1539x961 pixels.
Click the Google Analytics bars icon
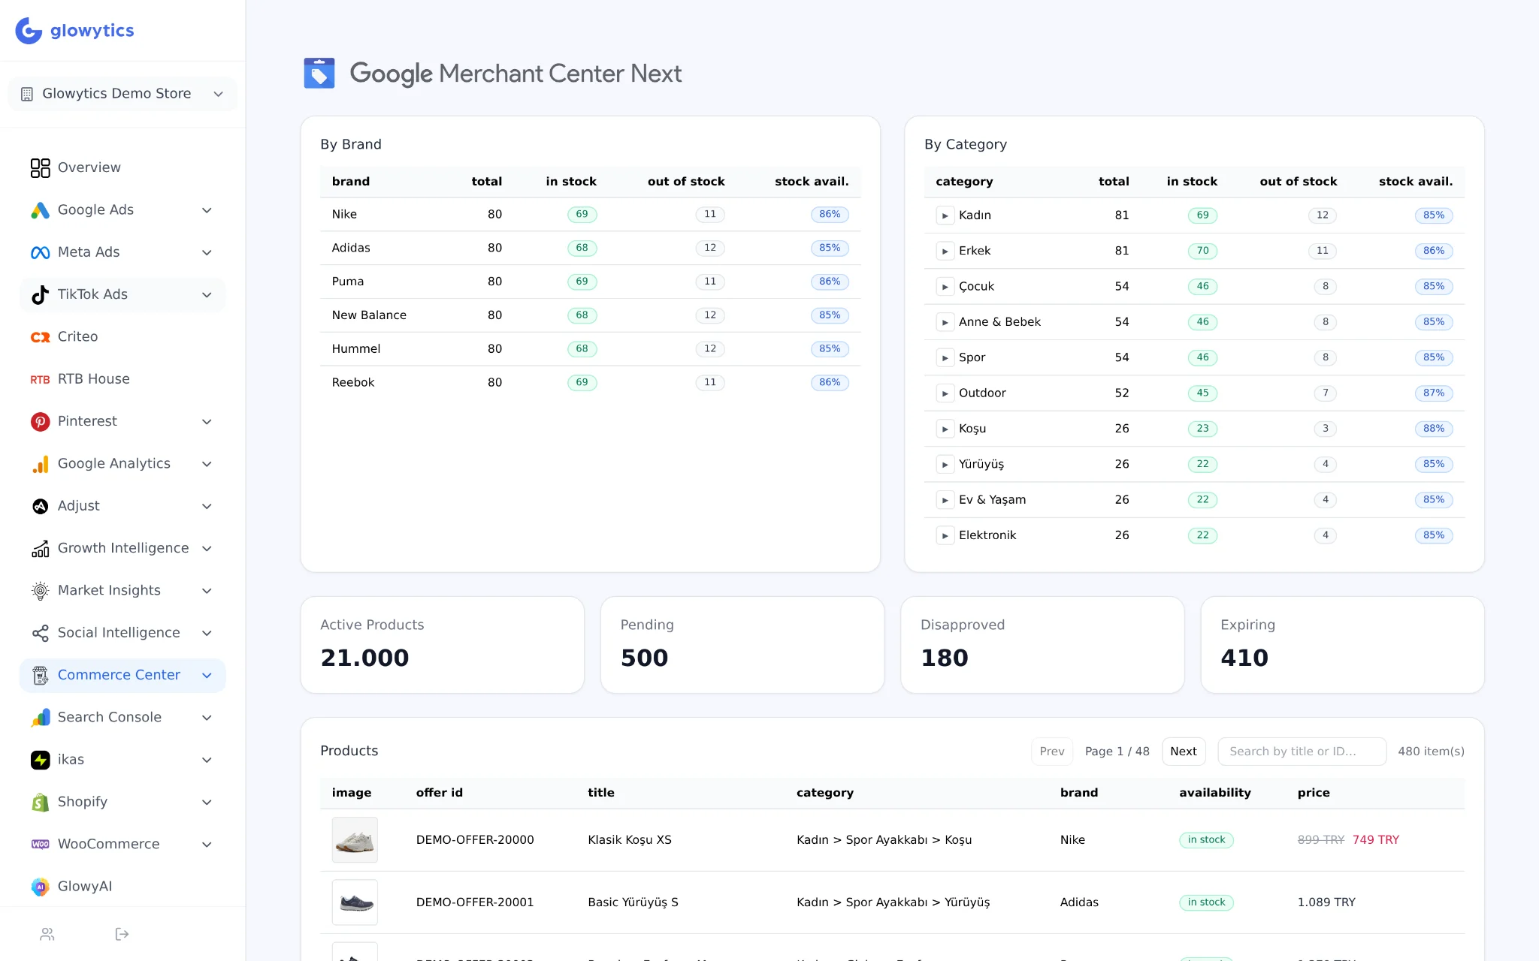coord(41,464)
